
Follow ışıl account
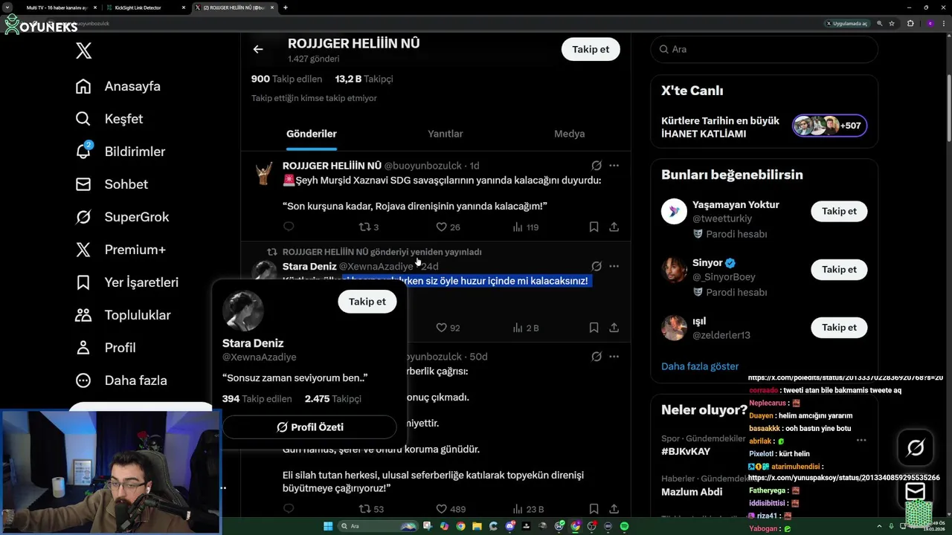839,327
